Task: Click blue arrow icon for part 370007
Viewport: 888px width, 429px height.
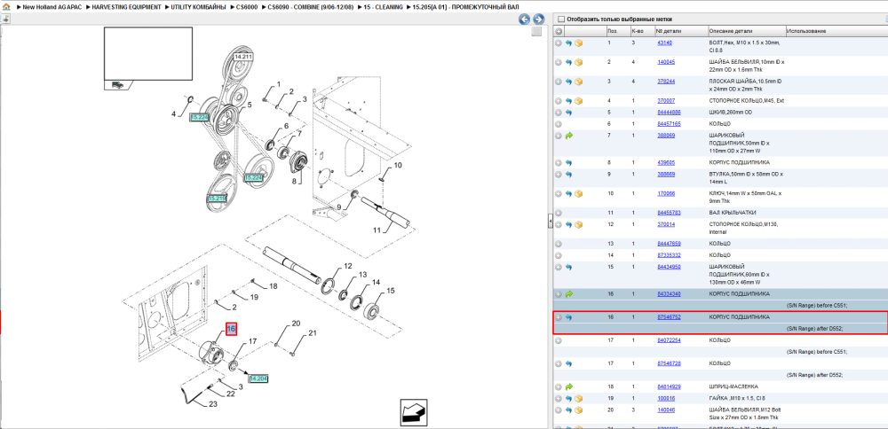Action: coord(568,101)
